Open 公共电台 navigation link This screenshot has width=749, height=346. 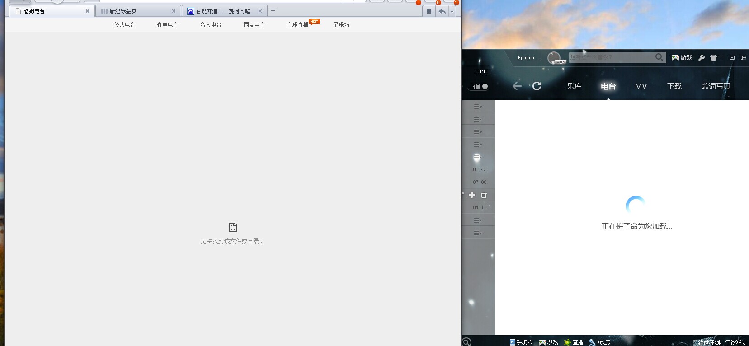point(124,25)
